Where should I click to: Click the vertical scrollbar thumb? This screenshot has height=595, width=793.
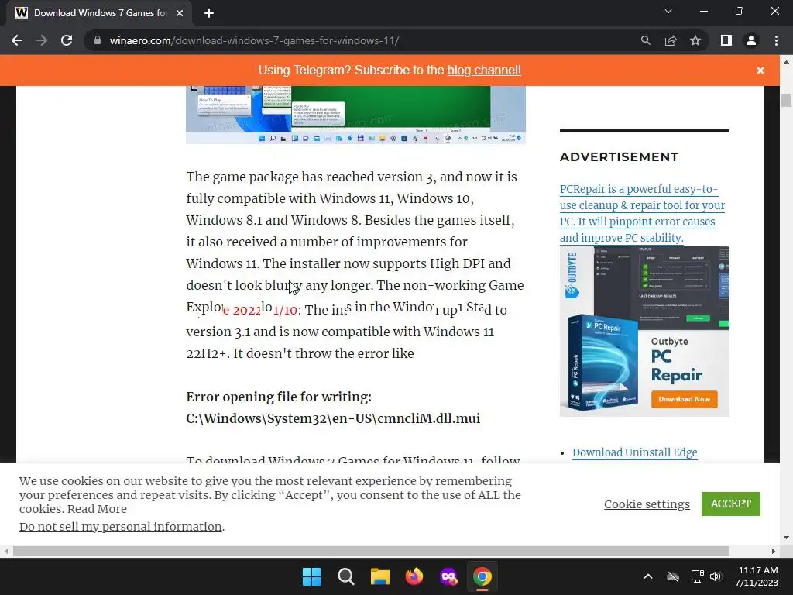[786, 100]
